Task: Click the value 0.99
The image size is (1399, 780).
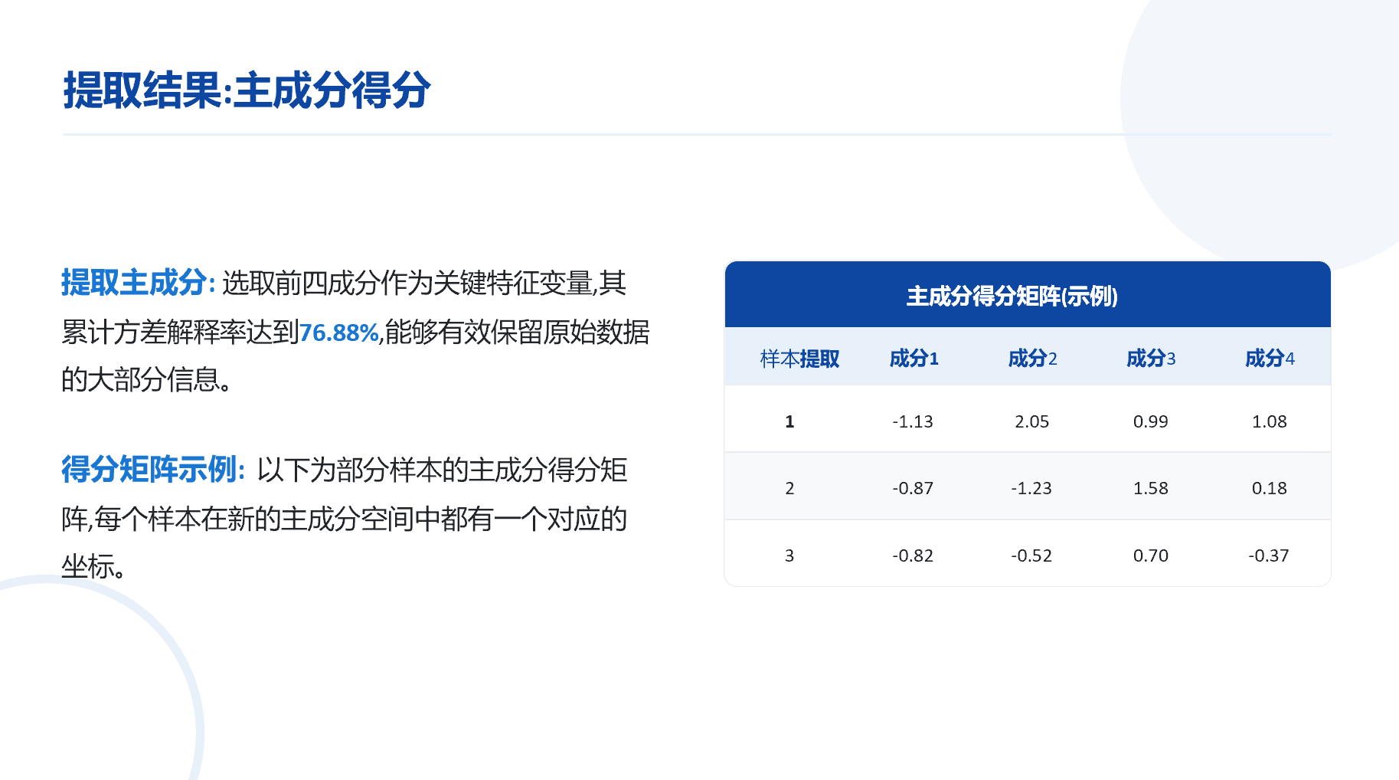Action: pos(1151,421)
